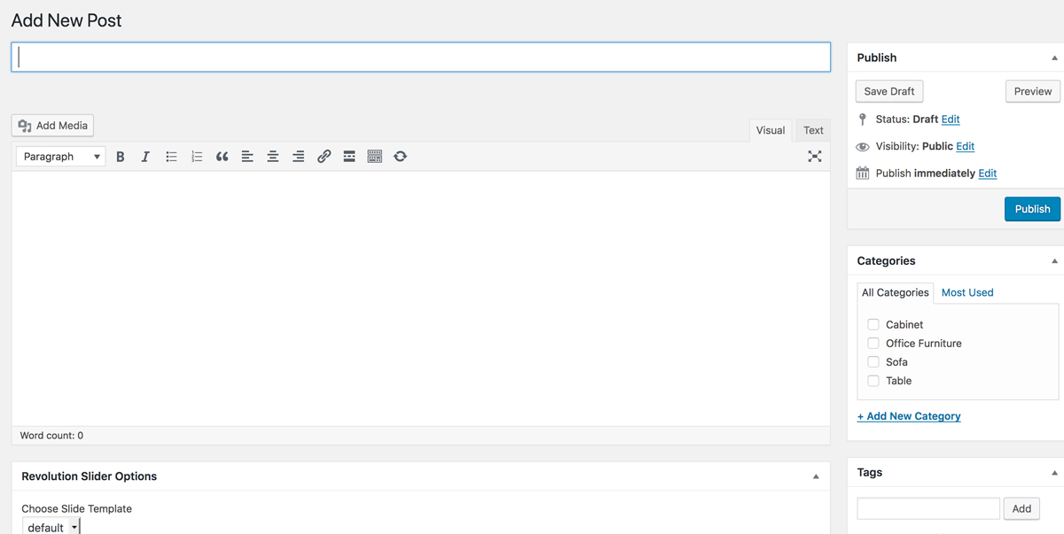Click the Add tag button

(x=1021, y=508)
